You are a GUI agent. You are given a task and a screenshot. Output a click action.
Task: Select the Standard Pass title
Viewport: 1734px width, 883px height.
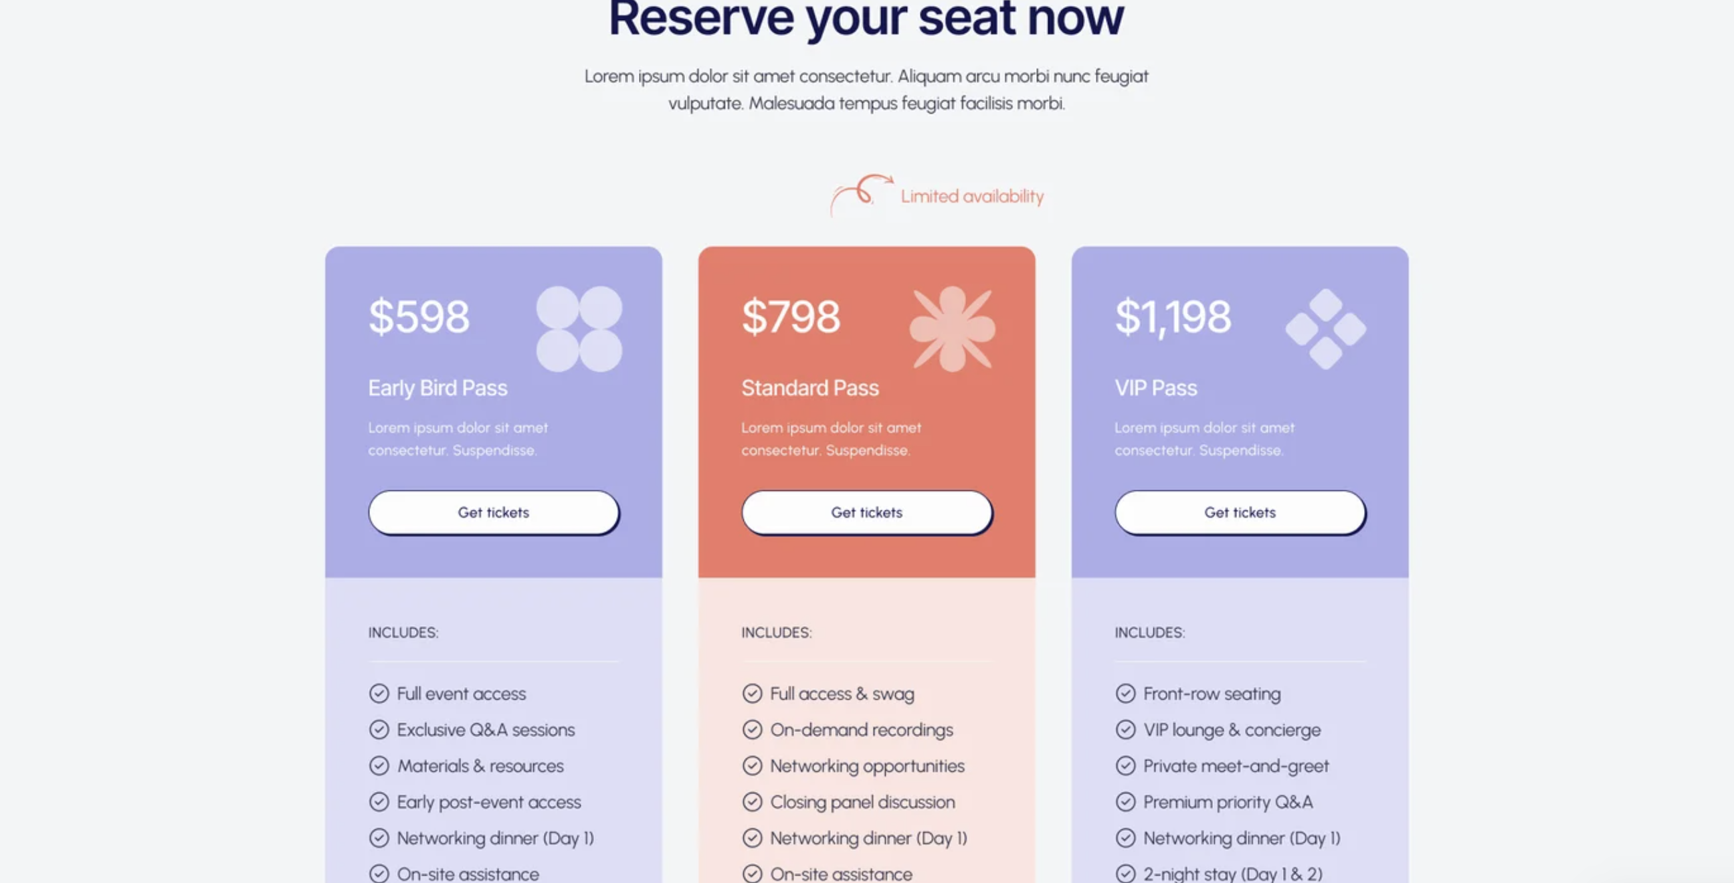click(x=809, y=388)
